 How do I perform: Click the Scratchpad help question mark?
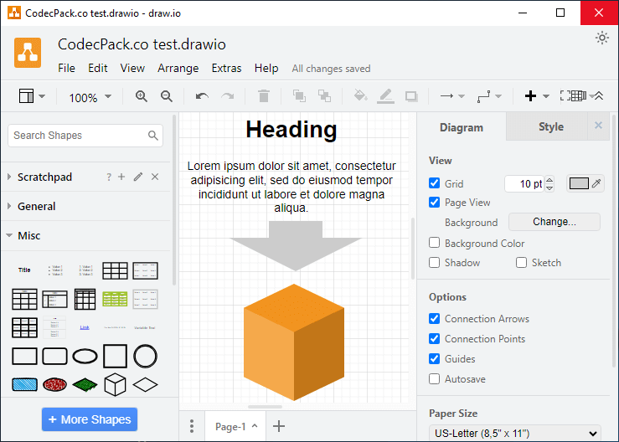(109, 177)
